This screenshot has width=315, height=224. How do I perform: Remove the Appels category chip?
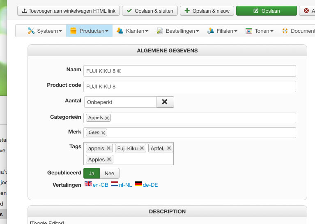107,118
